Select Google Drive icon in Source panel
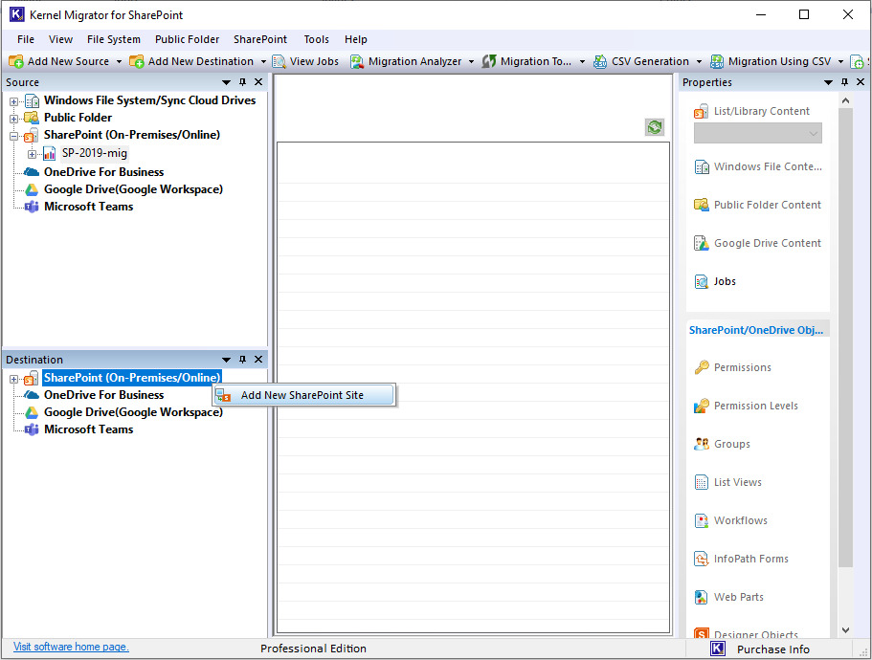This screenshot has width=872, height=660. [32, 189]
